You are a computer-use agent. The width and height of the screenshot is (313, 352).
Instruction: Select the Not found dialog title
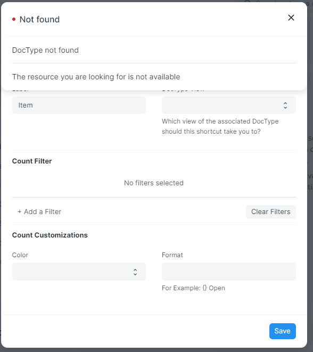[x=39, y=20]
